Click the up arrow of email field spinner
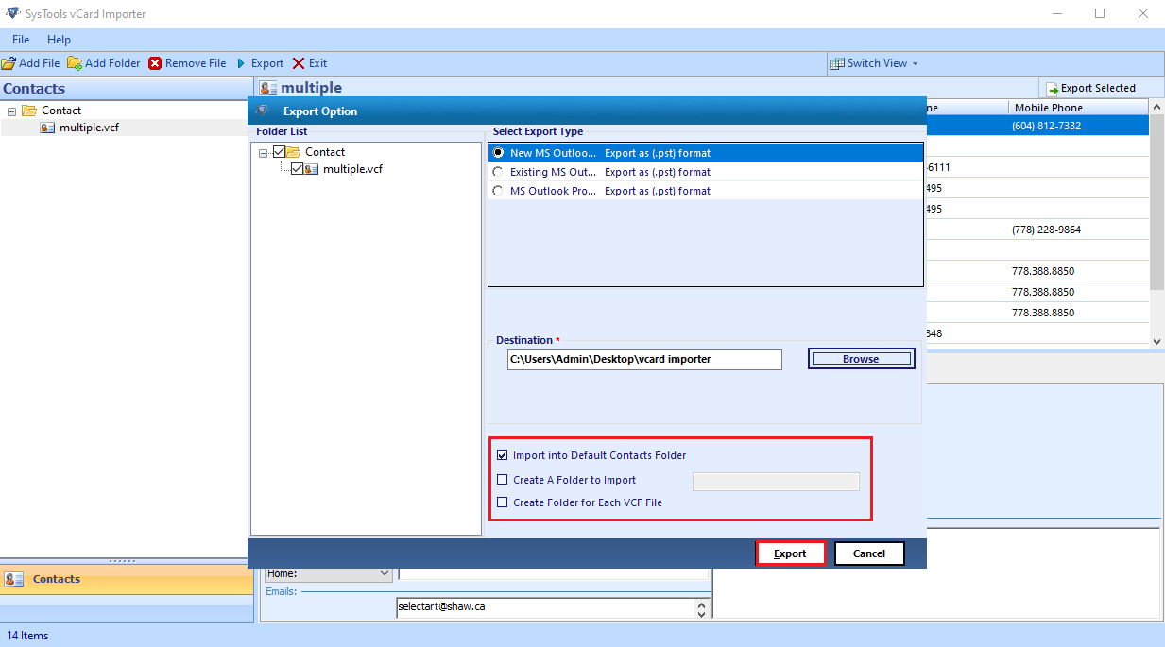The image size is (1165, 647). pos(701,603)
